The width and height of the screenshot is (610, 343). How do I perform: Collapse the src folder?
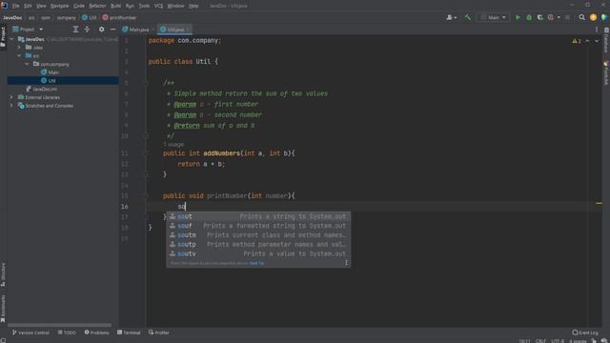tap(19, 55)
